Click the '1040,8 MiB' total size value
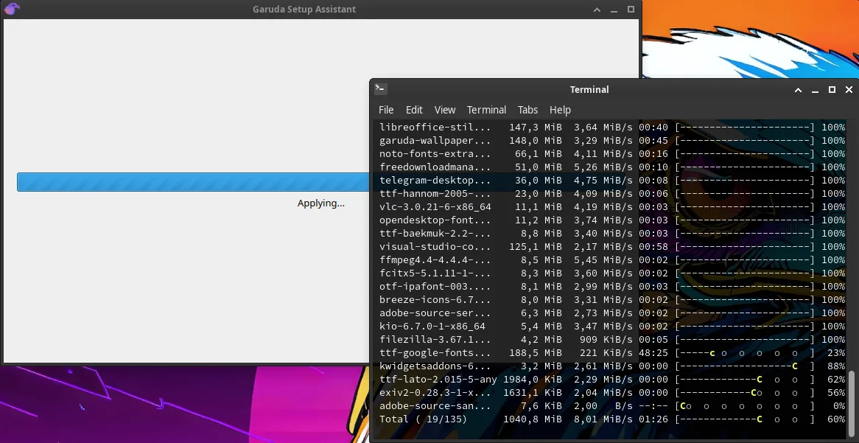 [533, 419]
